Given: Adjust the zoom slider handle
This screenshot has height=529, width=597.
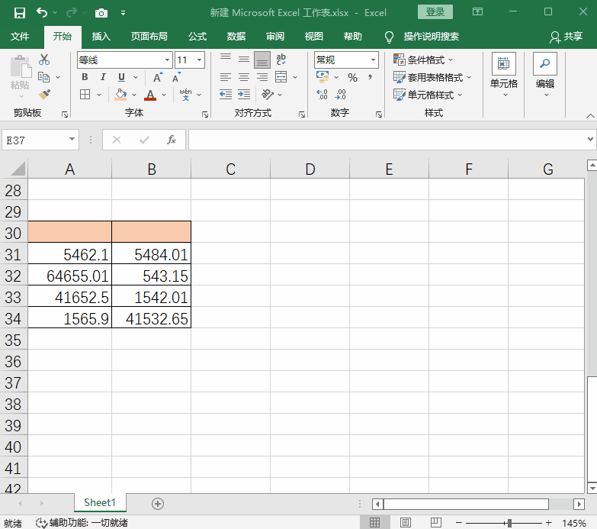Looking at the screenshot, I should [x=509, y=523].
